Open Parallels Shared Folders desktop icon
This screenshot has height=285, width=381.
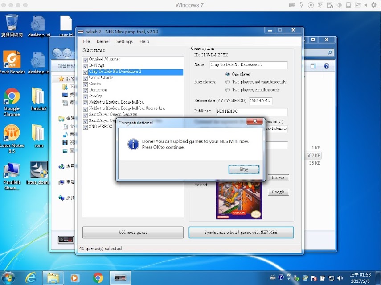(12, 176)
